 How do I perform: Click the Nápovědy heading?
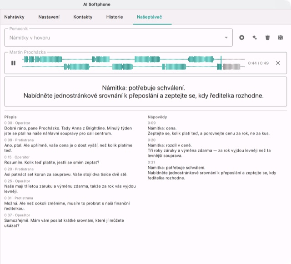click(x=157, y=117)
